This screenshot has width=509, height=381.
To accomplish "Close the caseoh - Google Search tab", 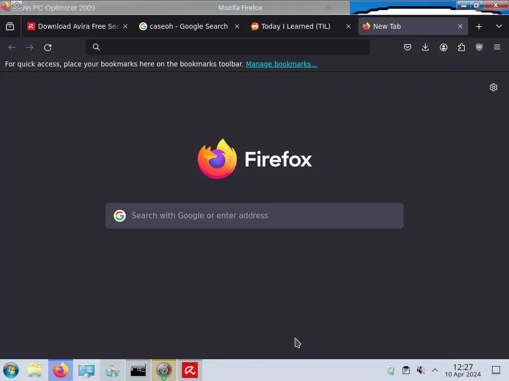I will click(237, 27).
